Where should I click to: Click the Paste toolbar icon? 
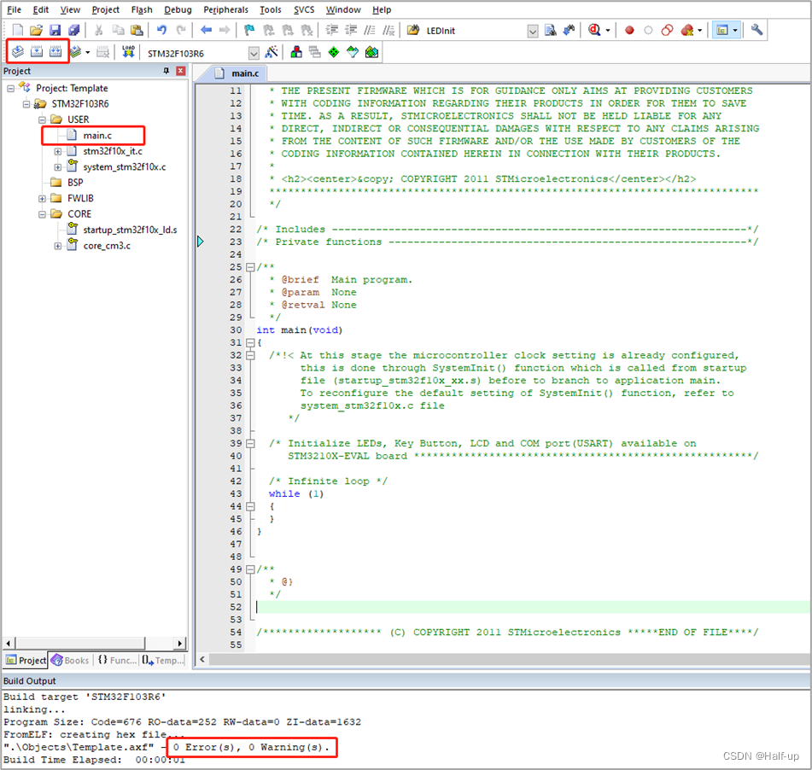click(x=137, y=31)
